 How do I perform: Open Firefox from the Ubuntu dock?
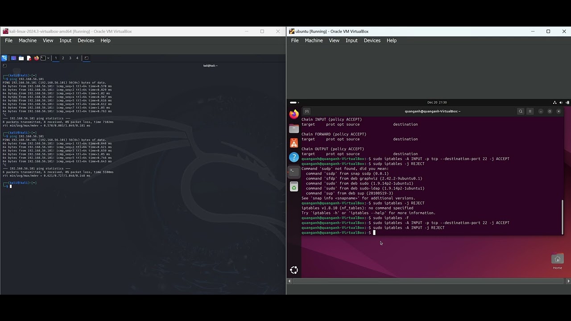tap(294, 115)
